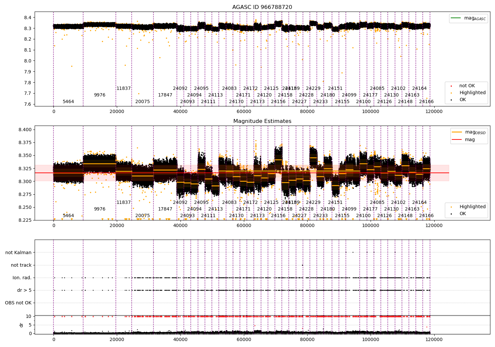Click the 8.4 tick on the top y-axis

point(28,17)
